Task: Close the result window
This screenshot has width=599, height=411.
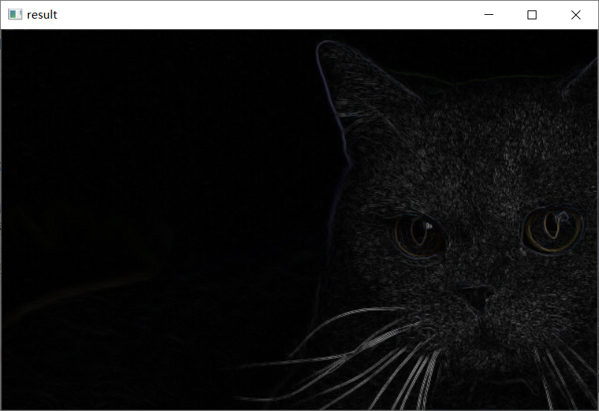Action: point(575,15)
